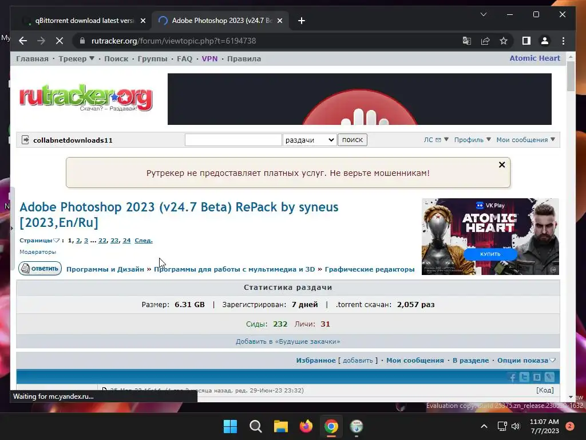
Task: Open the notification badge by the clock
Action: click(570, 426)
